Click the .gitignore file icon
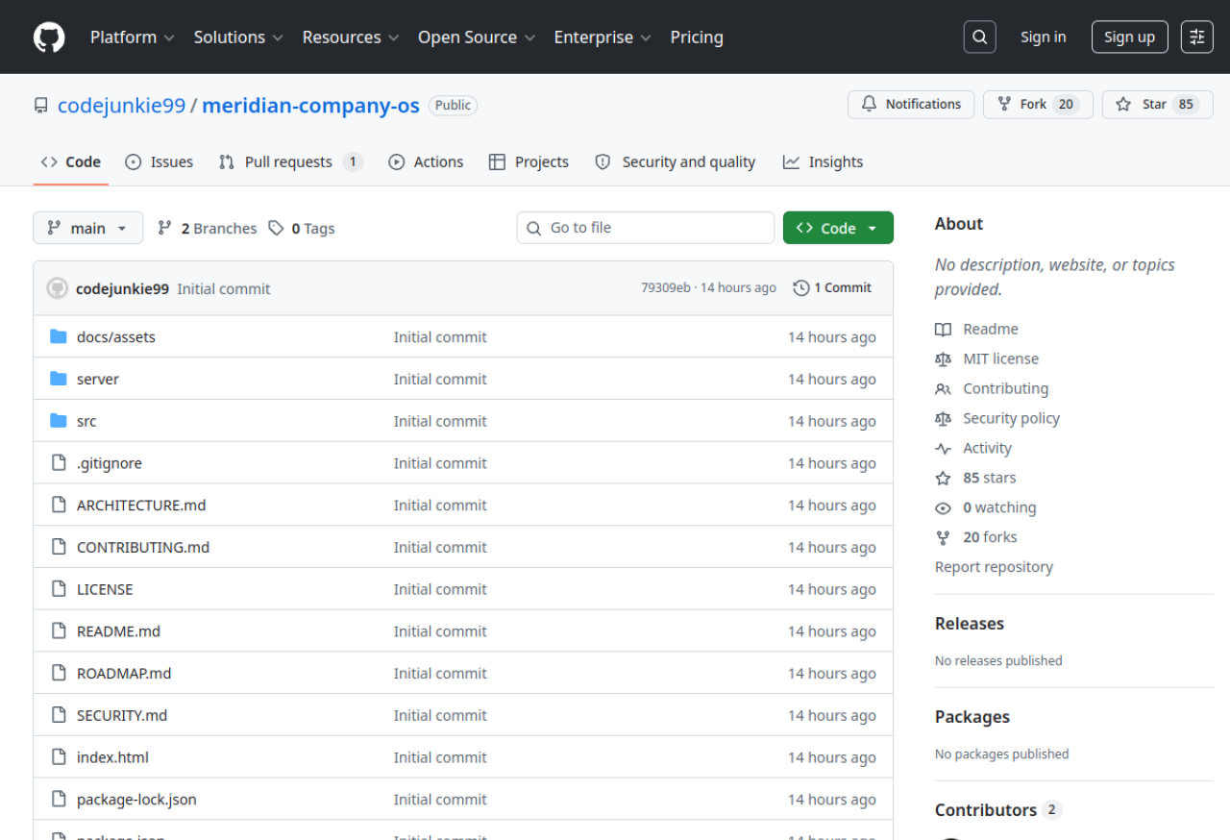Image resolution: width=1230 pixels, height=840 pixels. [59, 463]
